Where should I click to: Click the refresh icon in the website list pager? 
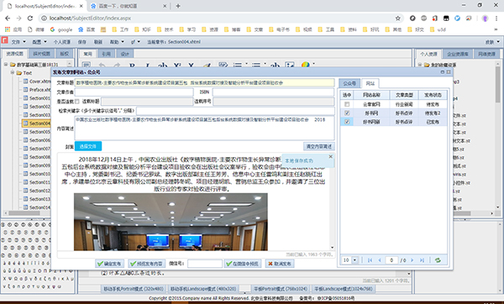click(x=438, y=260)
